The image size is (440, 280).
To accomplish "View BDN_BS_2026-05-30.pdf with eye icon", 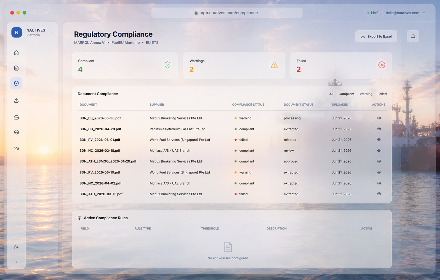I will click(379, 118).
